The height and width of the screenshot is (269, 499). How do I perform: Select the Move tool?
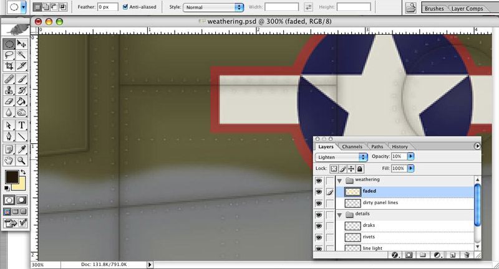pyautogui.click(x=21, y=44)
